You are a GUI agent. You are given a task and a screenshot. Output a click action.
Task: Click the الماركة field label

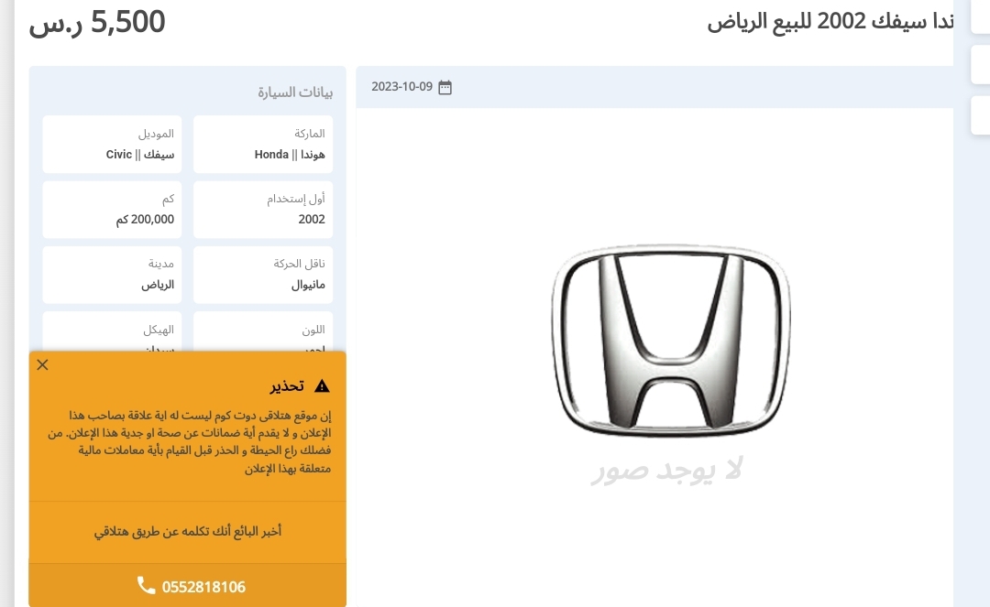[x=310, y=134]
